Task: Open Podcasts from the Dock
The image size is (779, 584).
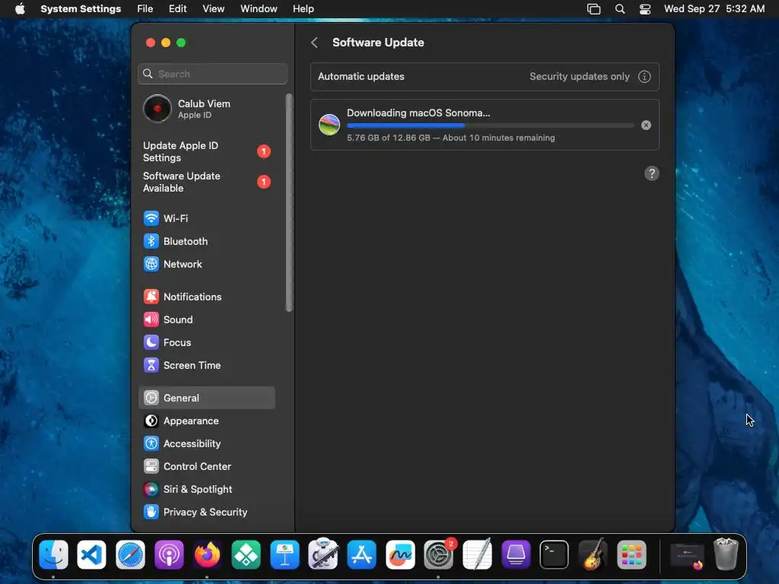Action: (169, 554)
